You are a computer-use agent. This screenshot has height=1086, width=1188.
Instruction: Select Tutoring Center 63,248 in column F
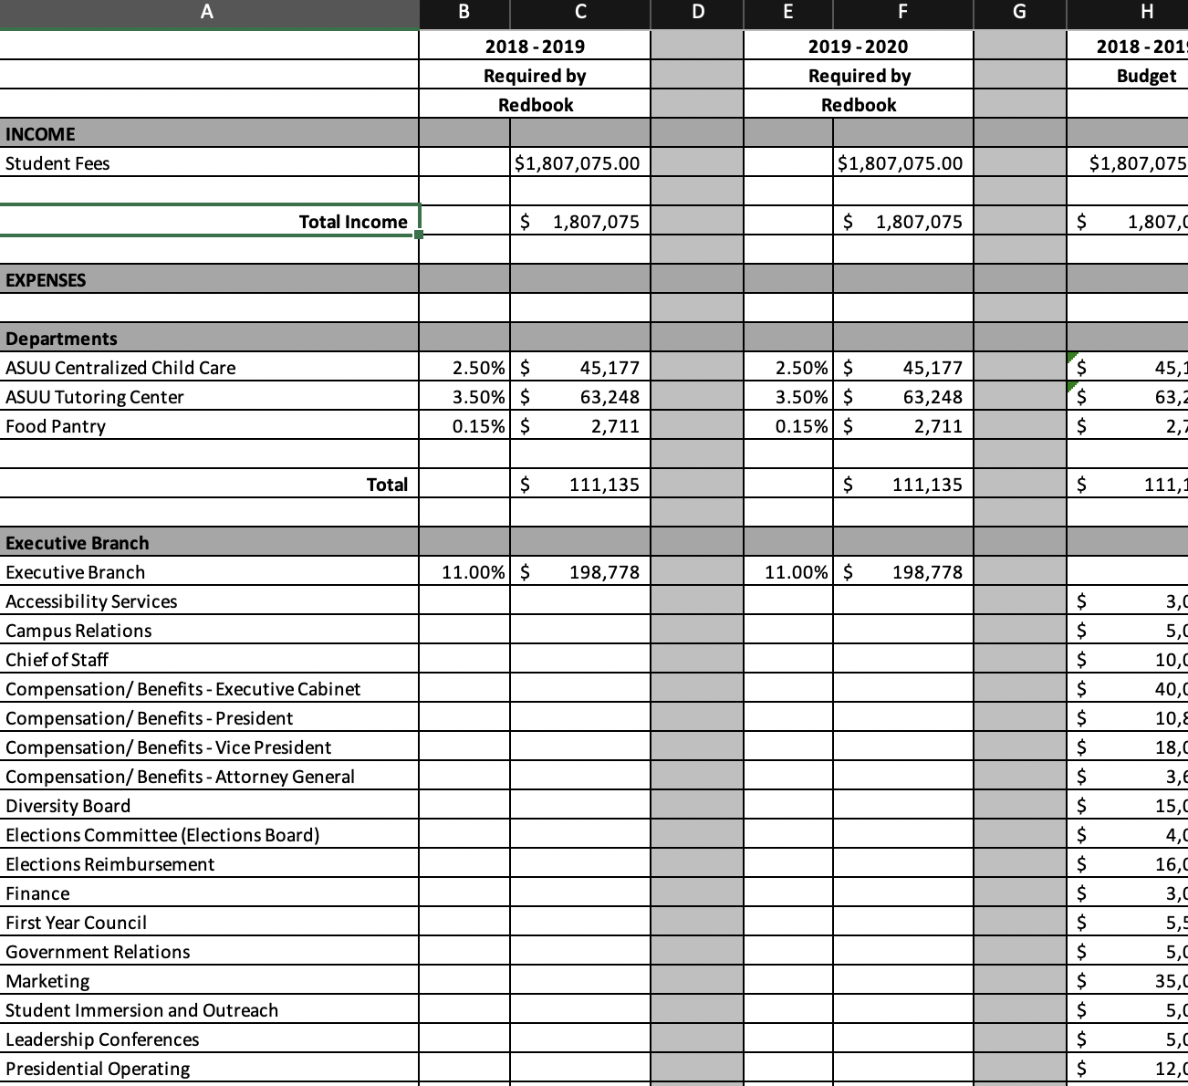[x=903, y=396]
